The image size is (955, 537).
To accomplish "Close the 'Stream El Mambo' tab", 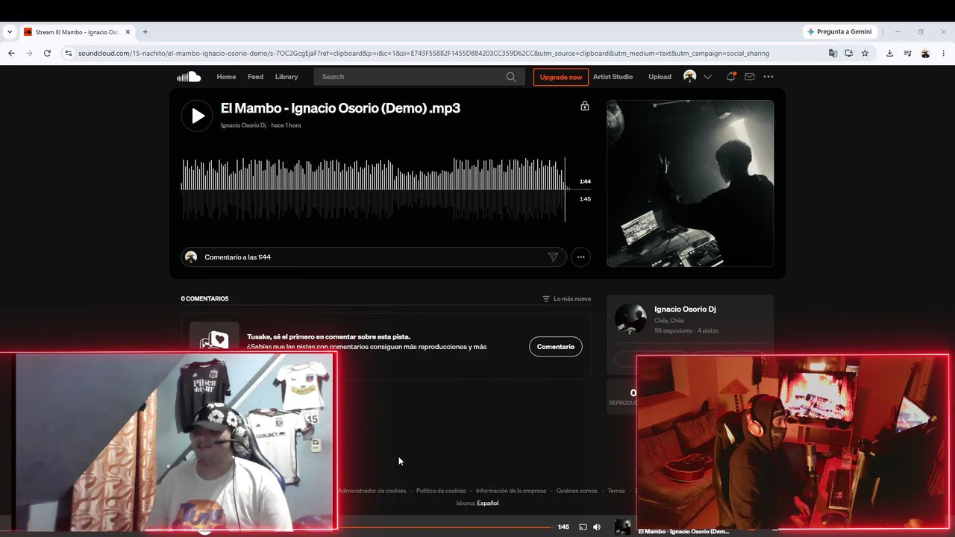I will tap(128, 32).
